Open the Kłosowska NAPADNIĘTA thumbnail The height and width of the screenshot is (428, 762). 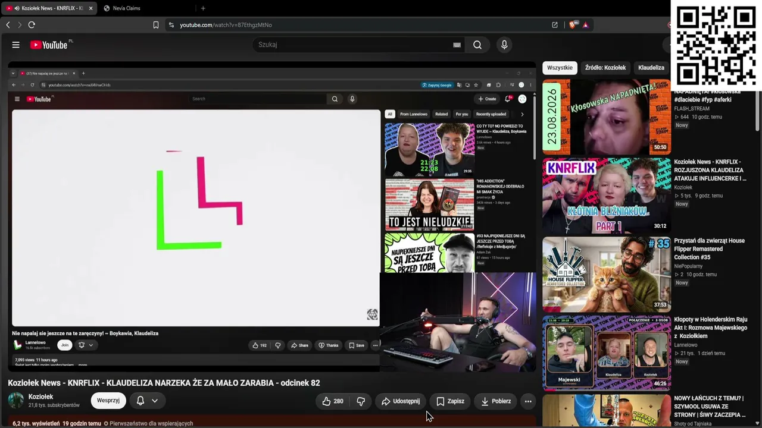click(x=607, y=117)
